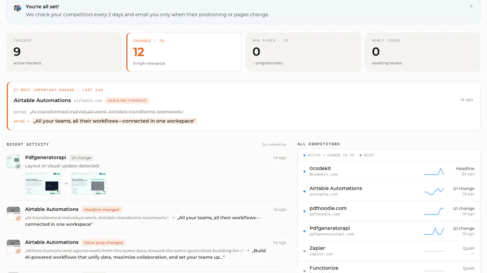Open the Newly Found awaiting review card

pyautogui.click(x=423, y=52)
